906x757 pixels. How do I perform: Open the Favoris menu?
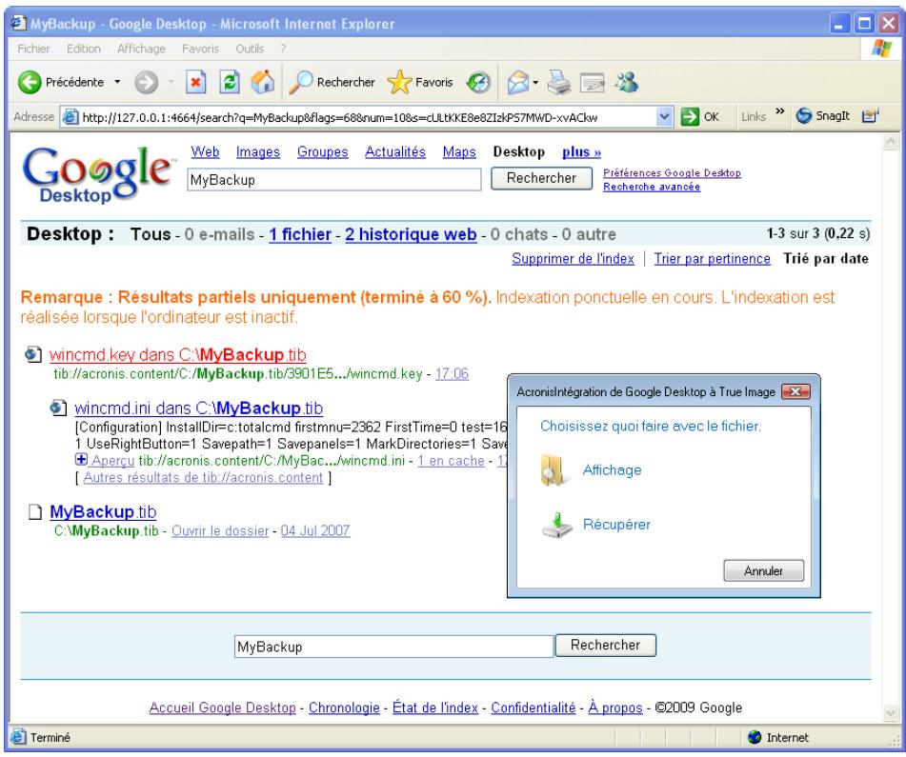(200, 50)
